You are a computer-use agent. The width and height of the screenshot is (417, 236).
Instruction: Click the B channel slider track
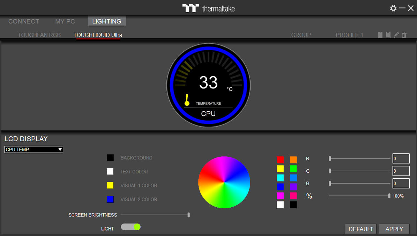359,184
